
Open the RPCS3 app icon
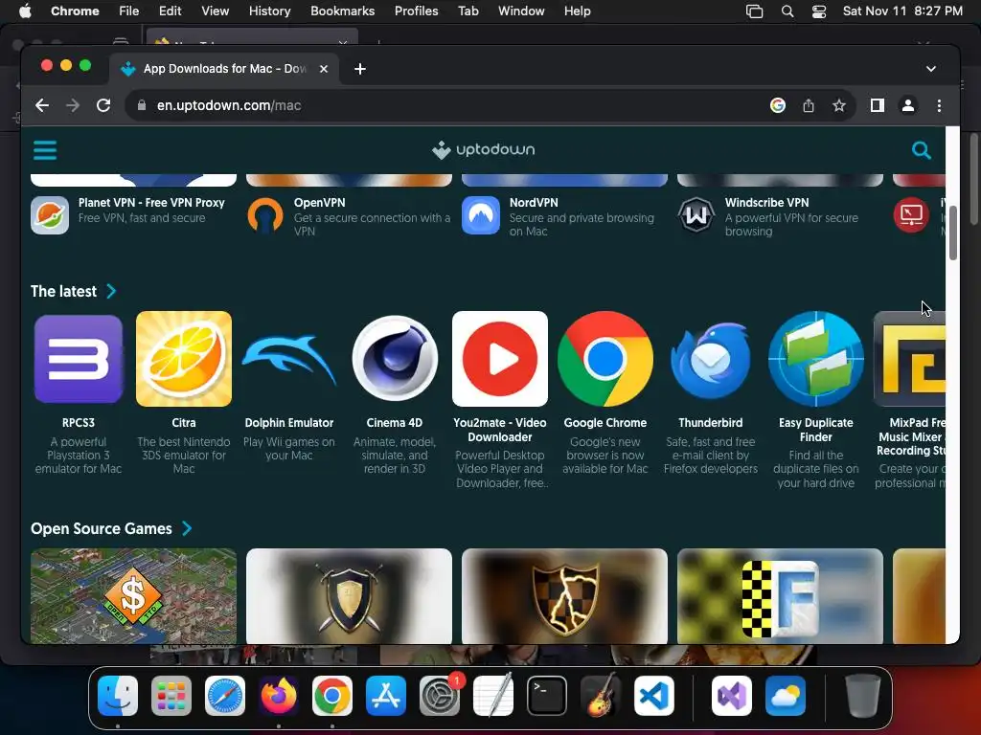point(79,359)
